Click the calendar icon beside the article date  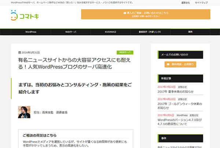coord(19,52)
